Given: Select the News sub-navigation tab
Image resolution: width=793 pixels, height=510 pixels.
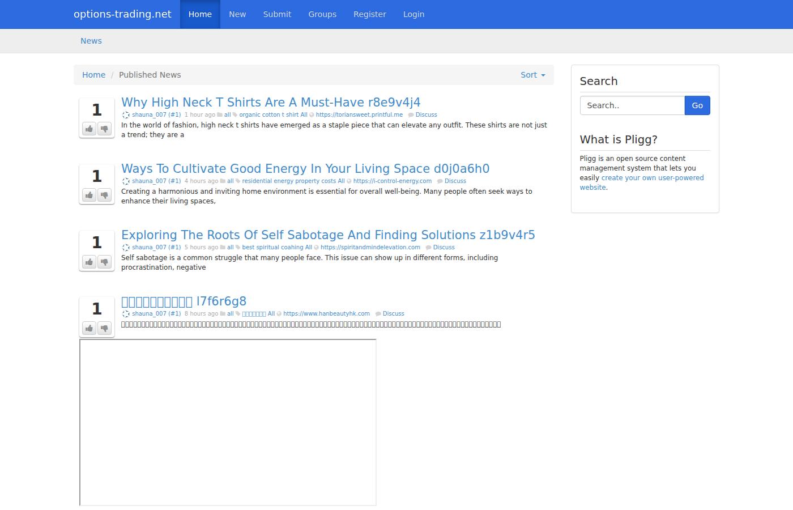Looking at the screenshot, I should pyautogui.click(x=91, y=41).
